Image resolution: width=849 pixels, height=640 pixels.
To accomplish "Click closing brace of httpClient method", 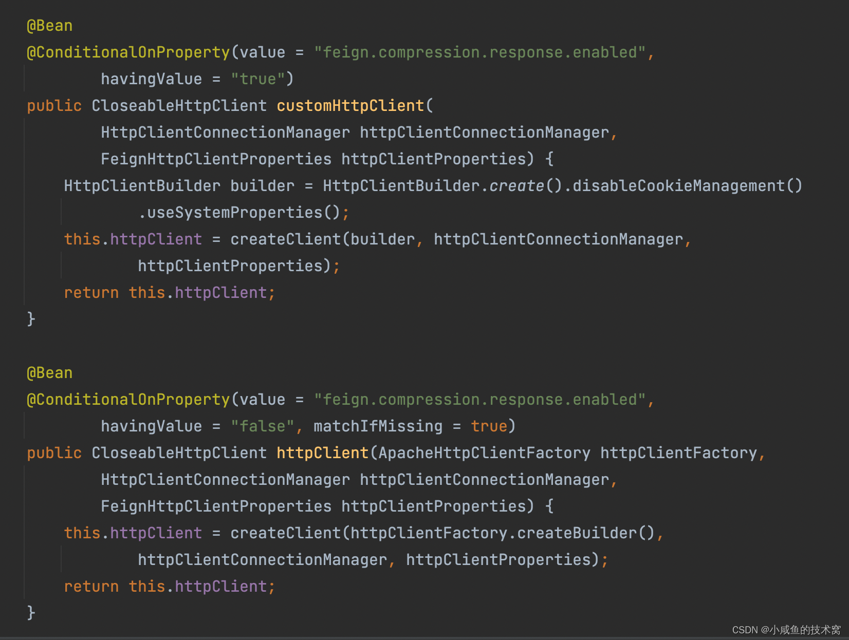I will 31,613.
